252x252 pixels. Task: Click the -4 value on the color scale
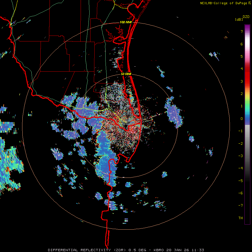[241, 168]
